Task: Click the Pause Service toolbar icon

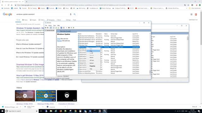Action: click(x=71, y=28)
